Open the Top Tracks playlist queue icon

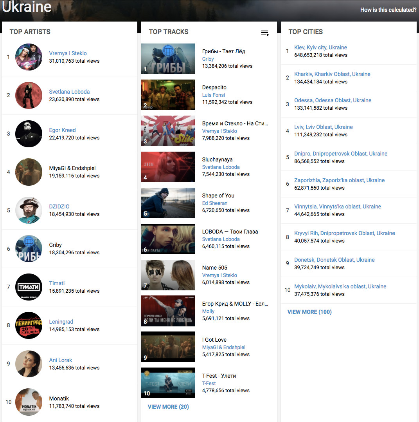point(265,33)
